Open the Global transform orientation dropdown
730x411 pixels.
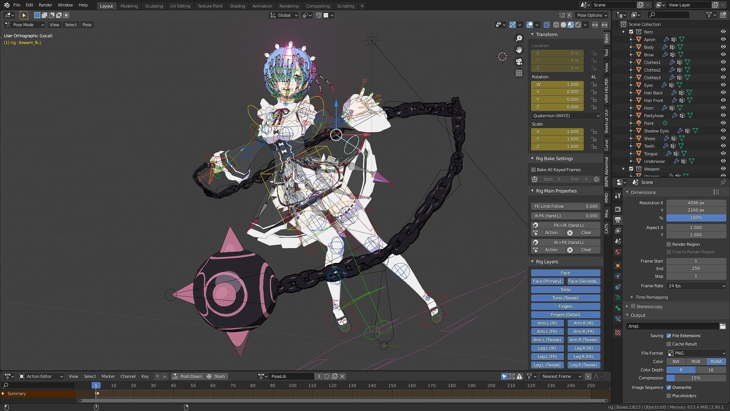(x=284, y=15)
